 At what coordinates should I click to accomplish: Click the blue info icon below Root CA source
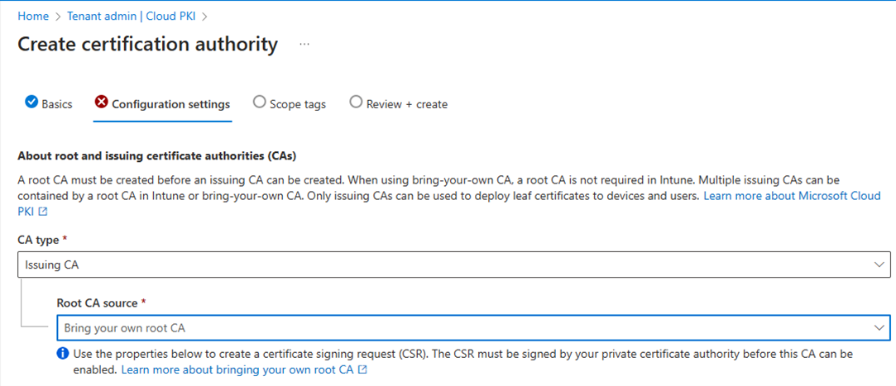62,354
